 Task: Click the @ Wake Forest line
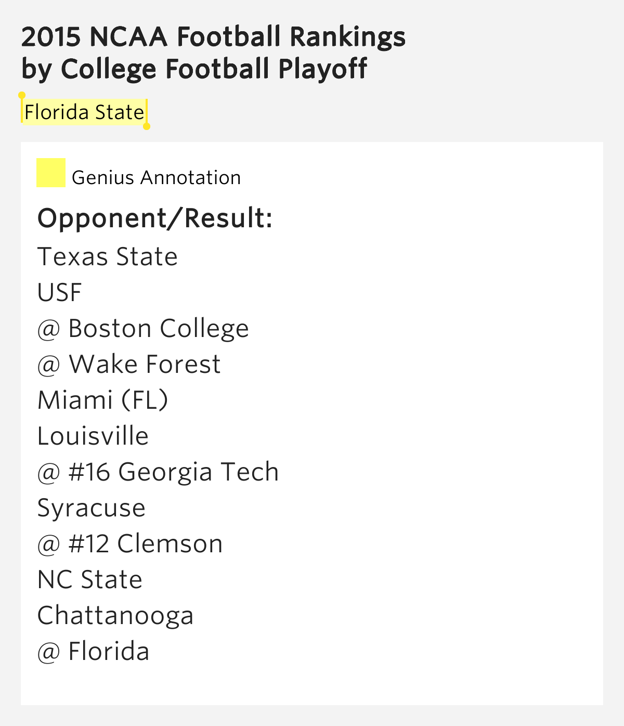point(129,365)
